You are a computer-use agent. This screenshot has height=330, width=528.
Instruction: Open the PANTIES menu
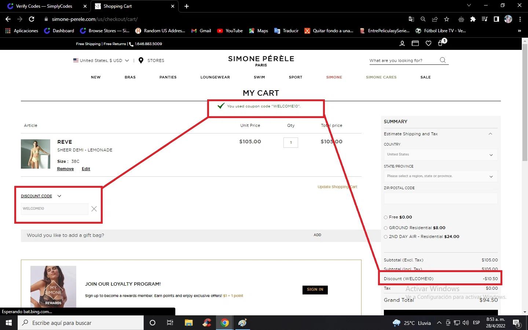point(168,77)
